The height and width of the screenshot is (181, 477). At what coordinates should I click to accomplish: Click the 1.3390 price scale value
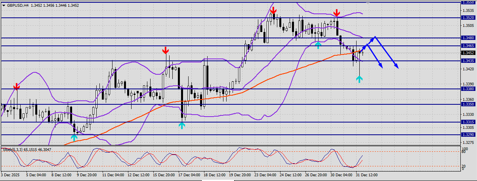(468, 84)
